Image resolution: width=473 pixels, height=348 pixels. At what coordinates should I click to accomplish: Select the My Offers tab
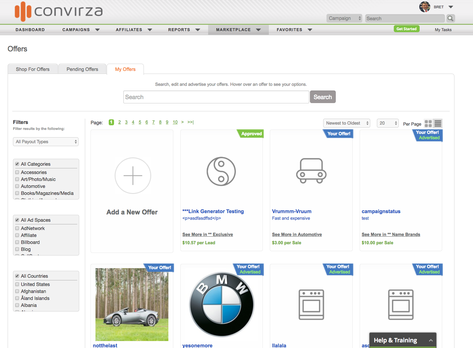(125, 69)
